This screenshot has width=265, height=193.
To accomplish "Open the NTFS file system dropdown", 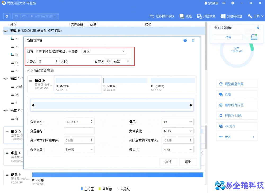I will coord(178,131).
